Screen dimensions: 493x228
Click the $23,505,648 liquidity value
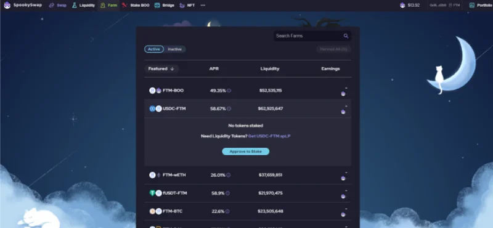[271, 211]
